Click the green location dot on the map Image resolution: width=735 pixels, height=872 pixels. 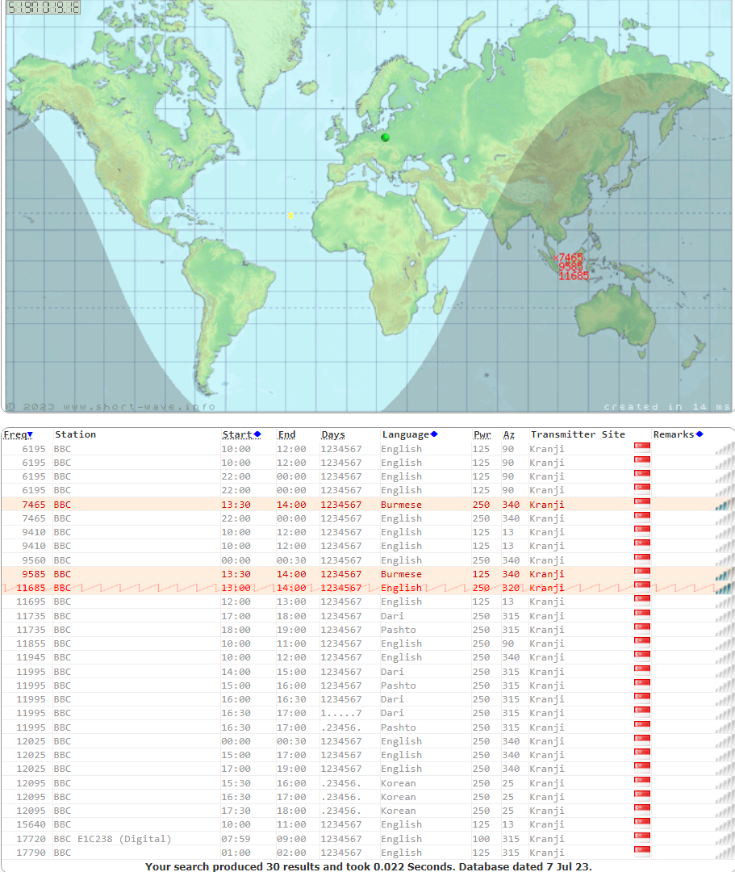click(x=385, y=137)
